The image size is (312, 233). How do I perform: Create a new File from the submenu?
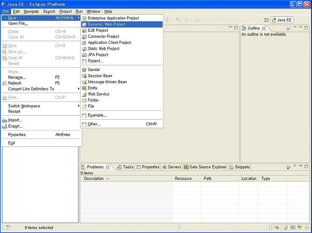[122, 107]
